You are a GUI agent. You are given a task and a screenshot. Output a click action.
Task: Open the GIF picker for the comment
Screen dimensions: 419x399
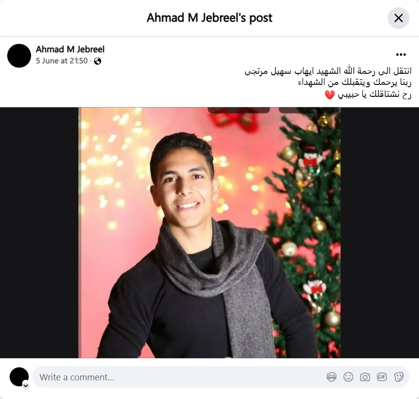[382, 377]
